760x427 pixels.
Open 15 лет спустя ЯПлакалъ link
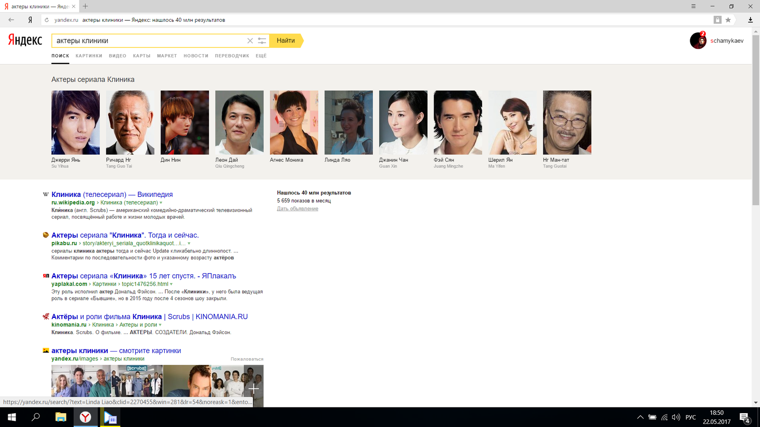(143, 276)
